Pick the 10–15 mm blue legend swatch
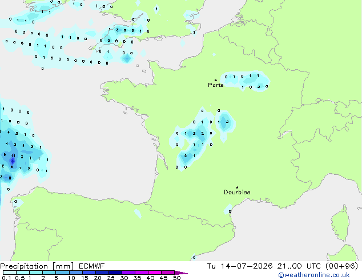 pos(75,273)
